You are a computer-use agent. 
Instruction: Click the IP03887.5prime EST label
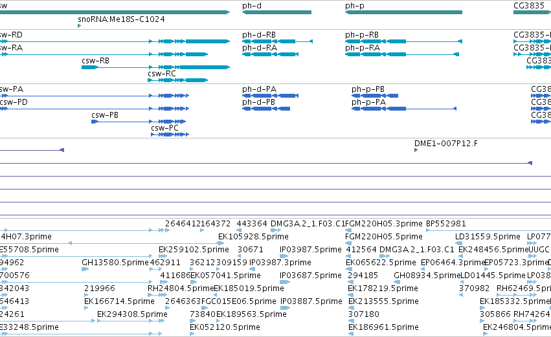click(x=311, y=301)
